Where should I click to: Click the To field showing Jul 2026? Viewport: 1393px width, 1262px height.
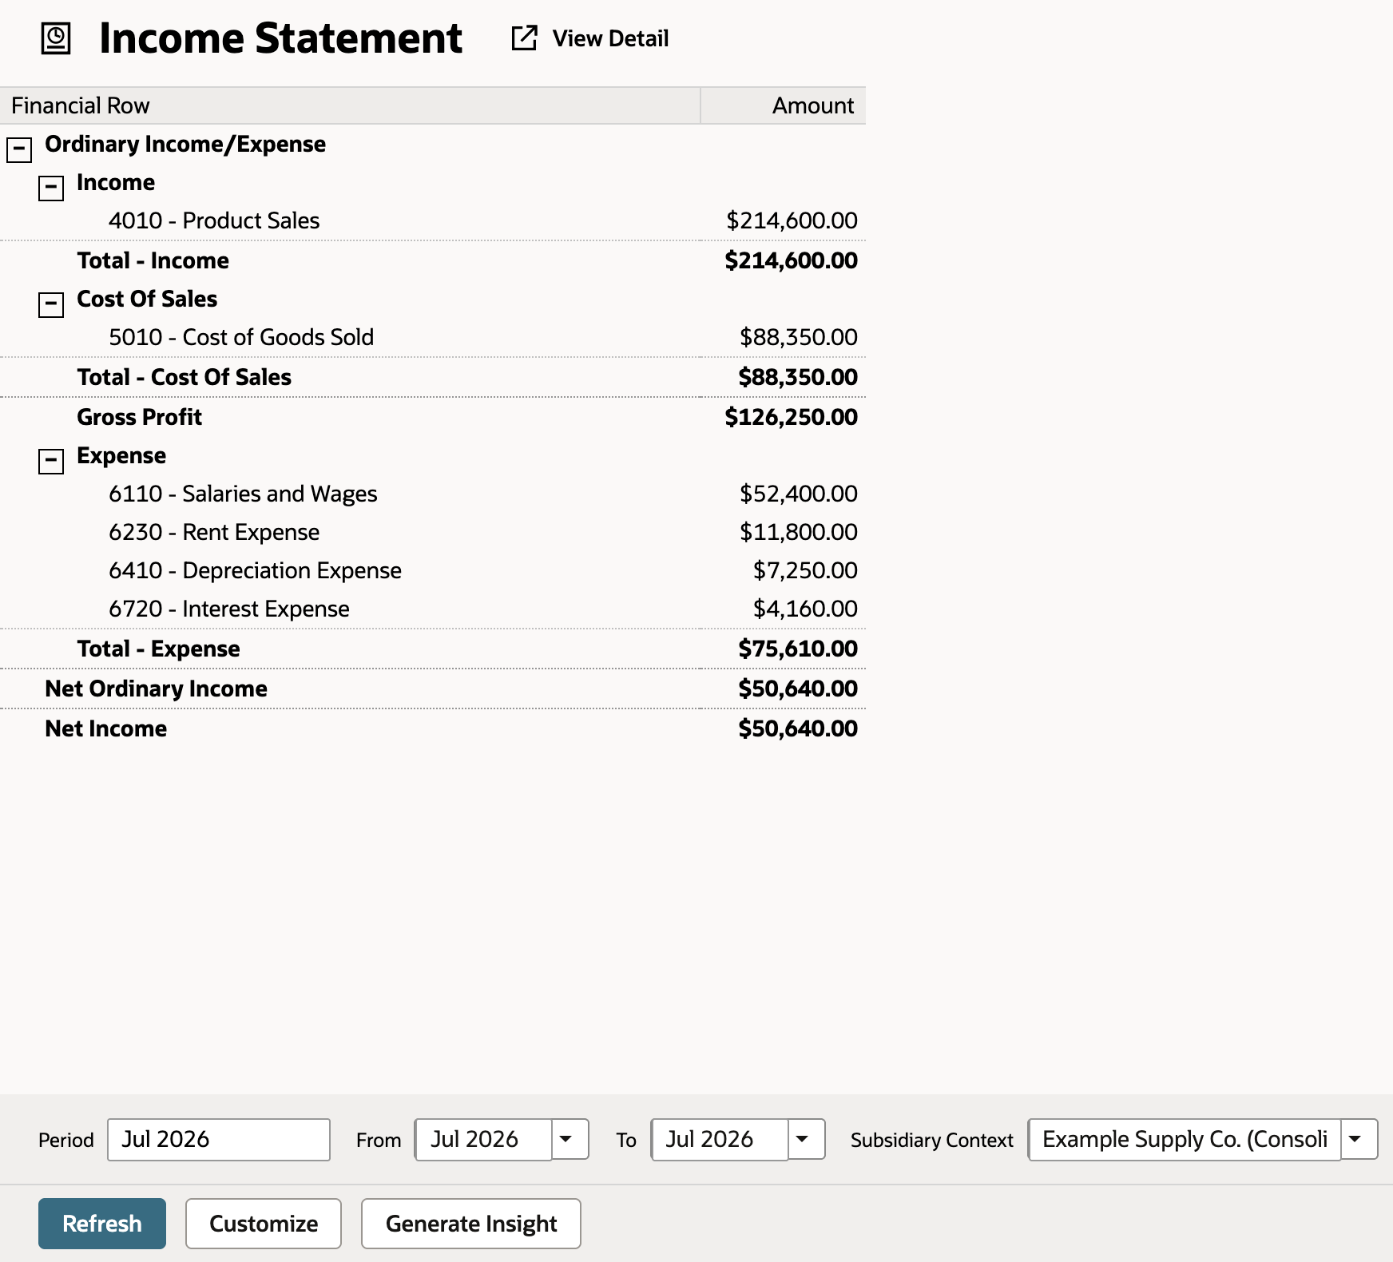(x=720, y=1139)
